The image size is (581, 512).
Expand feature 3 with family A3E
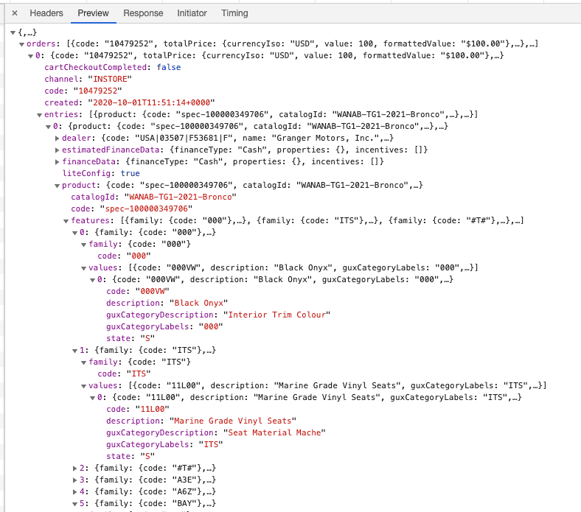pos(75,480)
